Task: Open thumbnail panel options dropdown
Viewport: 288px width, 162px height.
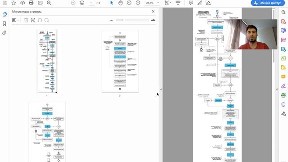Action: [15, 20]
